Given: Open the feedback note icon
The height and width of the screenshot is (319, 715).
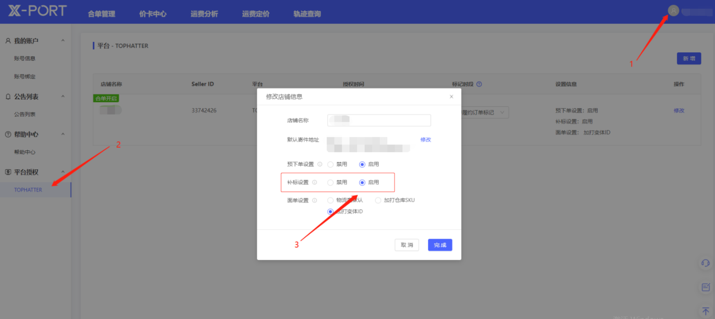Looking at the screenshot, I should (705, 287).
